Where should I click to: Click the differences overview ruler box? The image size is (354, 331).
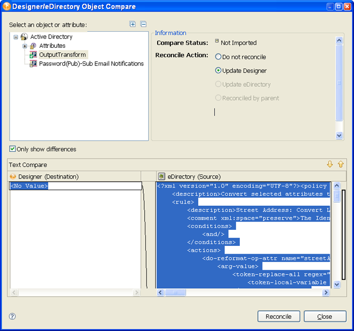[343, 235]
